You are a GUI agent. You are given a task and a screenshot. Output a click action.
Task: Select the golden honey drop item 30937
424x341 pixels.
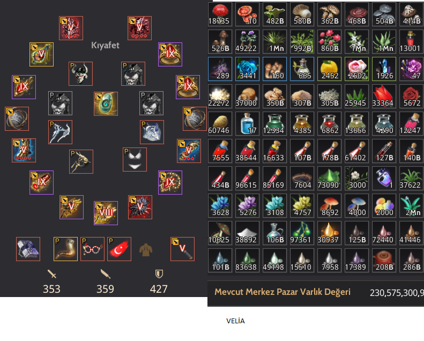329,233
